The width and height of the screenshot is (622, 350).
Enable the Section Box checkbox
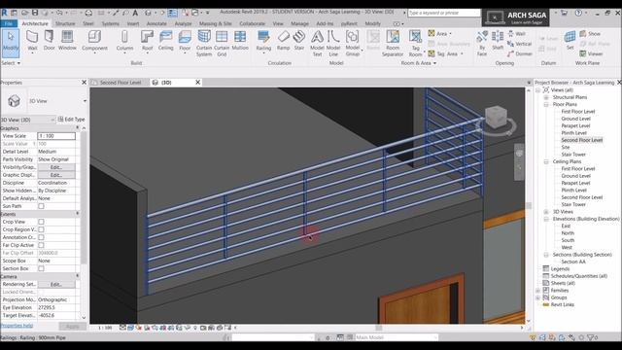41,268
